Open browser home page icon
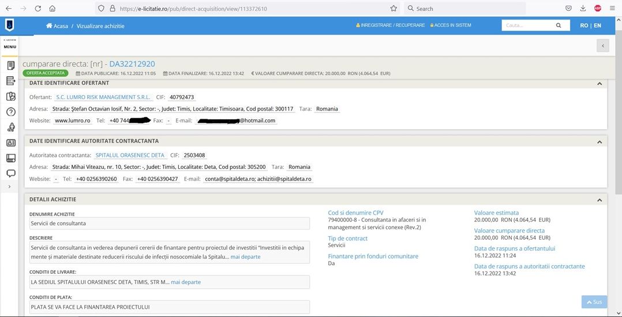This screenshot has width=622, height=317. [x=53, y=8]
